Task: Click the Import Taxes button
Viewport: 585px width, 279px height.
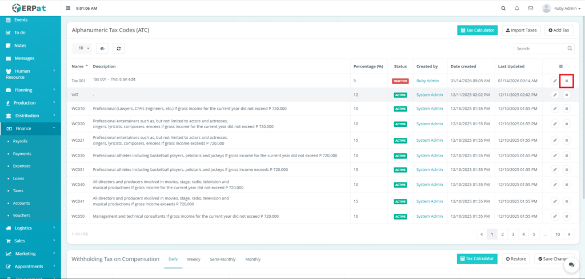Action: point(521,30)
